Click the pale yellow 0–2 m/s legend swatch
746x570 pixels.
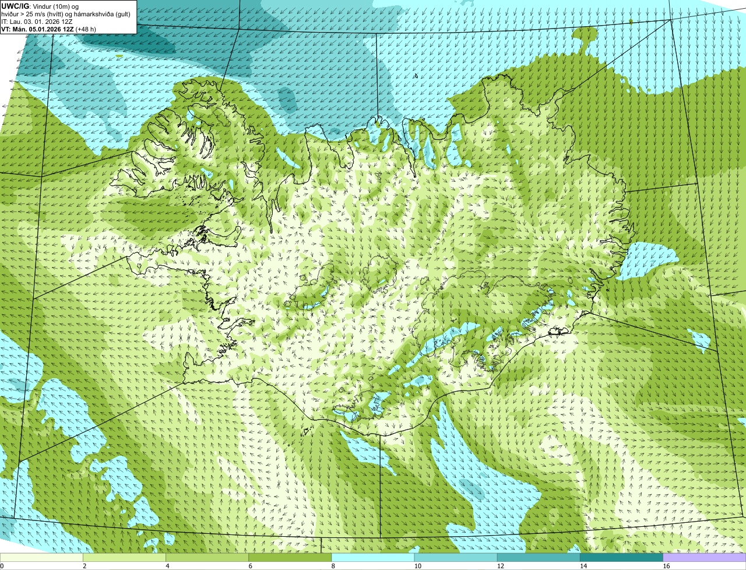(42, 557)
